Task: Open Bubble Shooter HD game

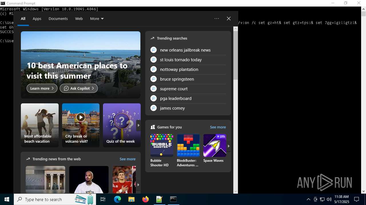Action: point(162,151)
